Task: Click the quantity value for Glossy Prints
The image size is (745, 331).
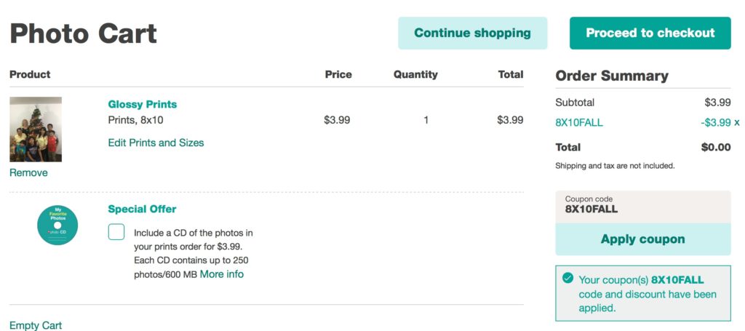Action: click(426, 120)
